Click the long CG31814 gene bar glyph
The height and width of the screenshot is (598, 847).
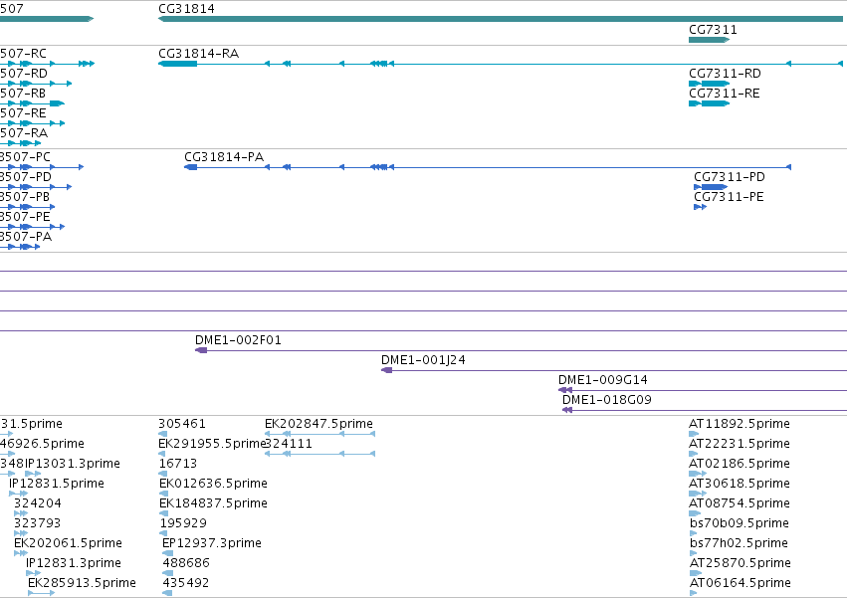[x=501, y=19]
